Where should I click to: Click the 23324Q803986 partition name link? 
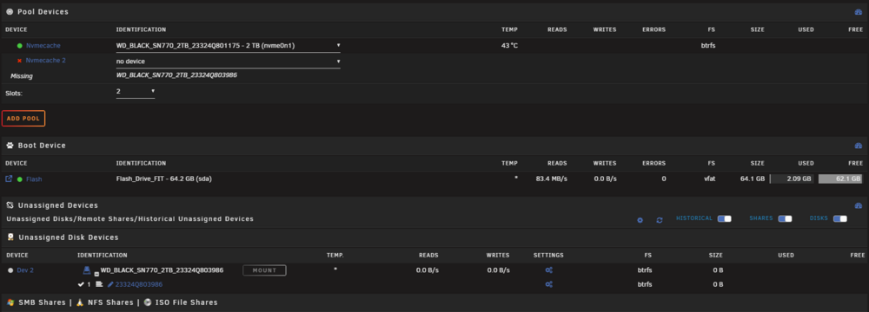click(139, 284)
